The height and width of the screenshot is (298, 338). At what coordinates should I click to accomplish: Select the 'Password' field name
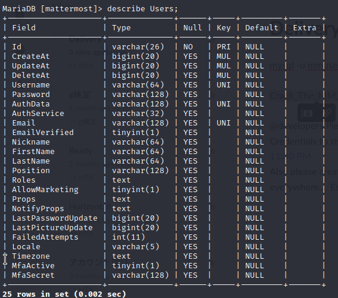click(x=31, y=95)
